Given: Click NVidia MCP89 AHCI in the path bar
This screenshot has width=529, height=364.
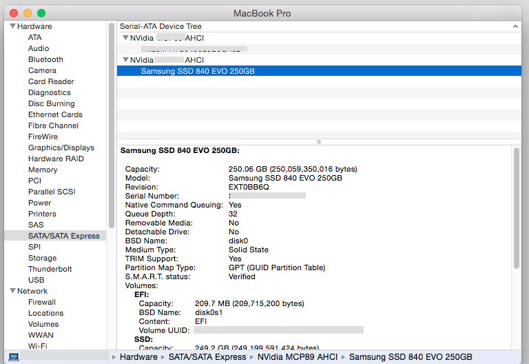Looking at the screenshot, I should [x=298, y=357].
